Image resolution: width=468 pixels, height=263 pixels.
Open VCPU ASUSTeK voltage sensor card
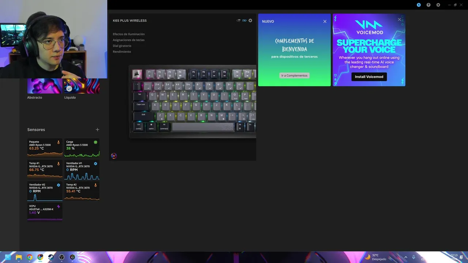pos(45,212)
